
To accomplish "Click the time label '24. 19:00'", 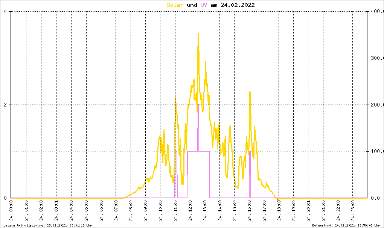I will [x=294, y=210].
